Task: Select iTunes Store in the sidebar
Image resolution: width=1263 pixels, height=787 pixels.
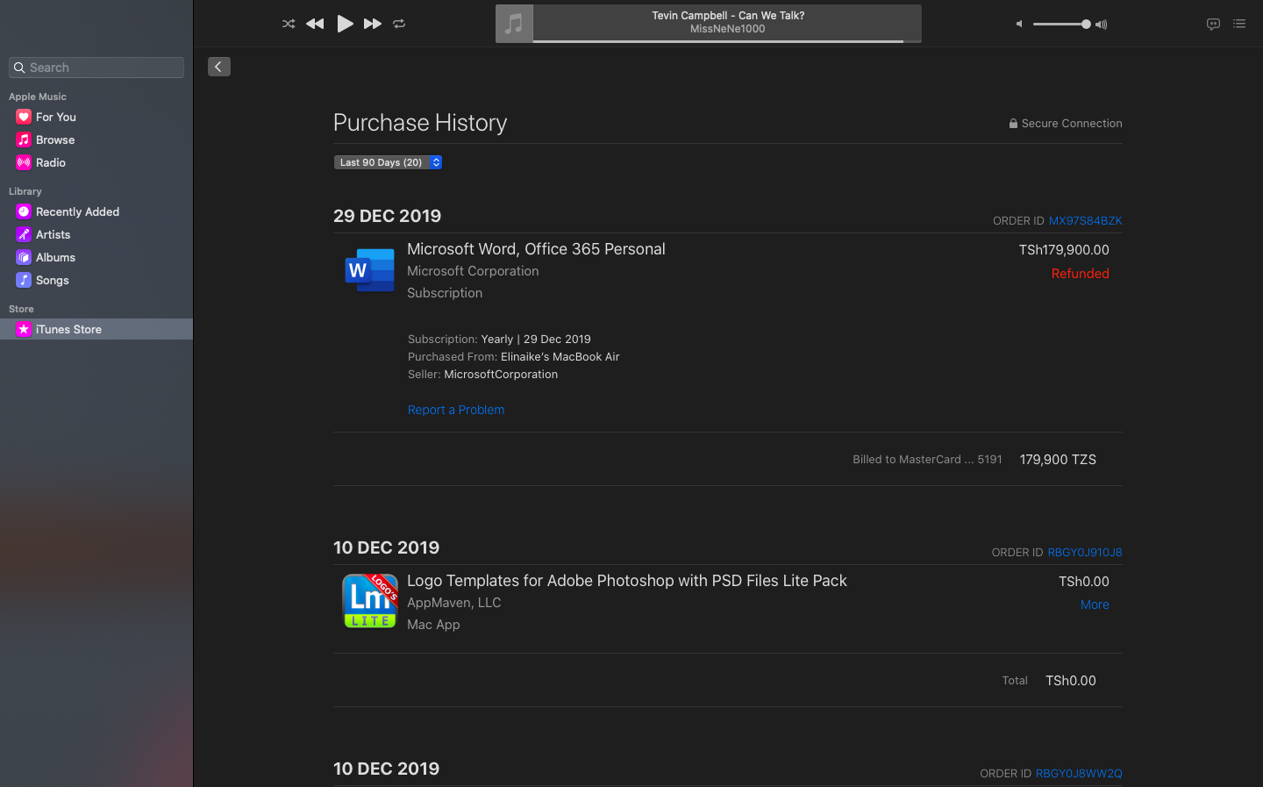Action: tap(96, 329)
